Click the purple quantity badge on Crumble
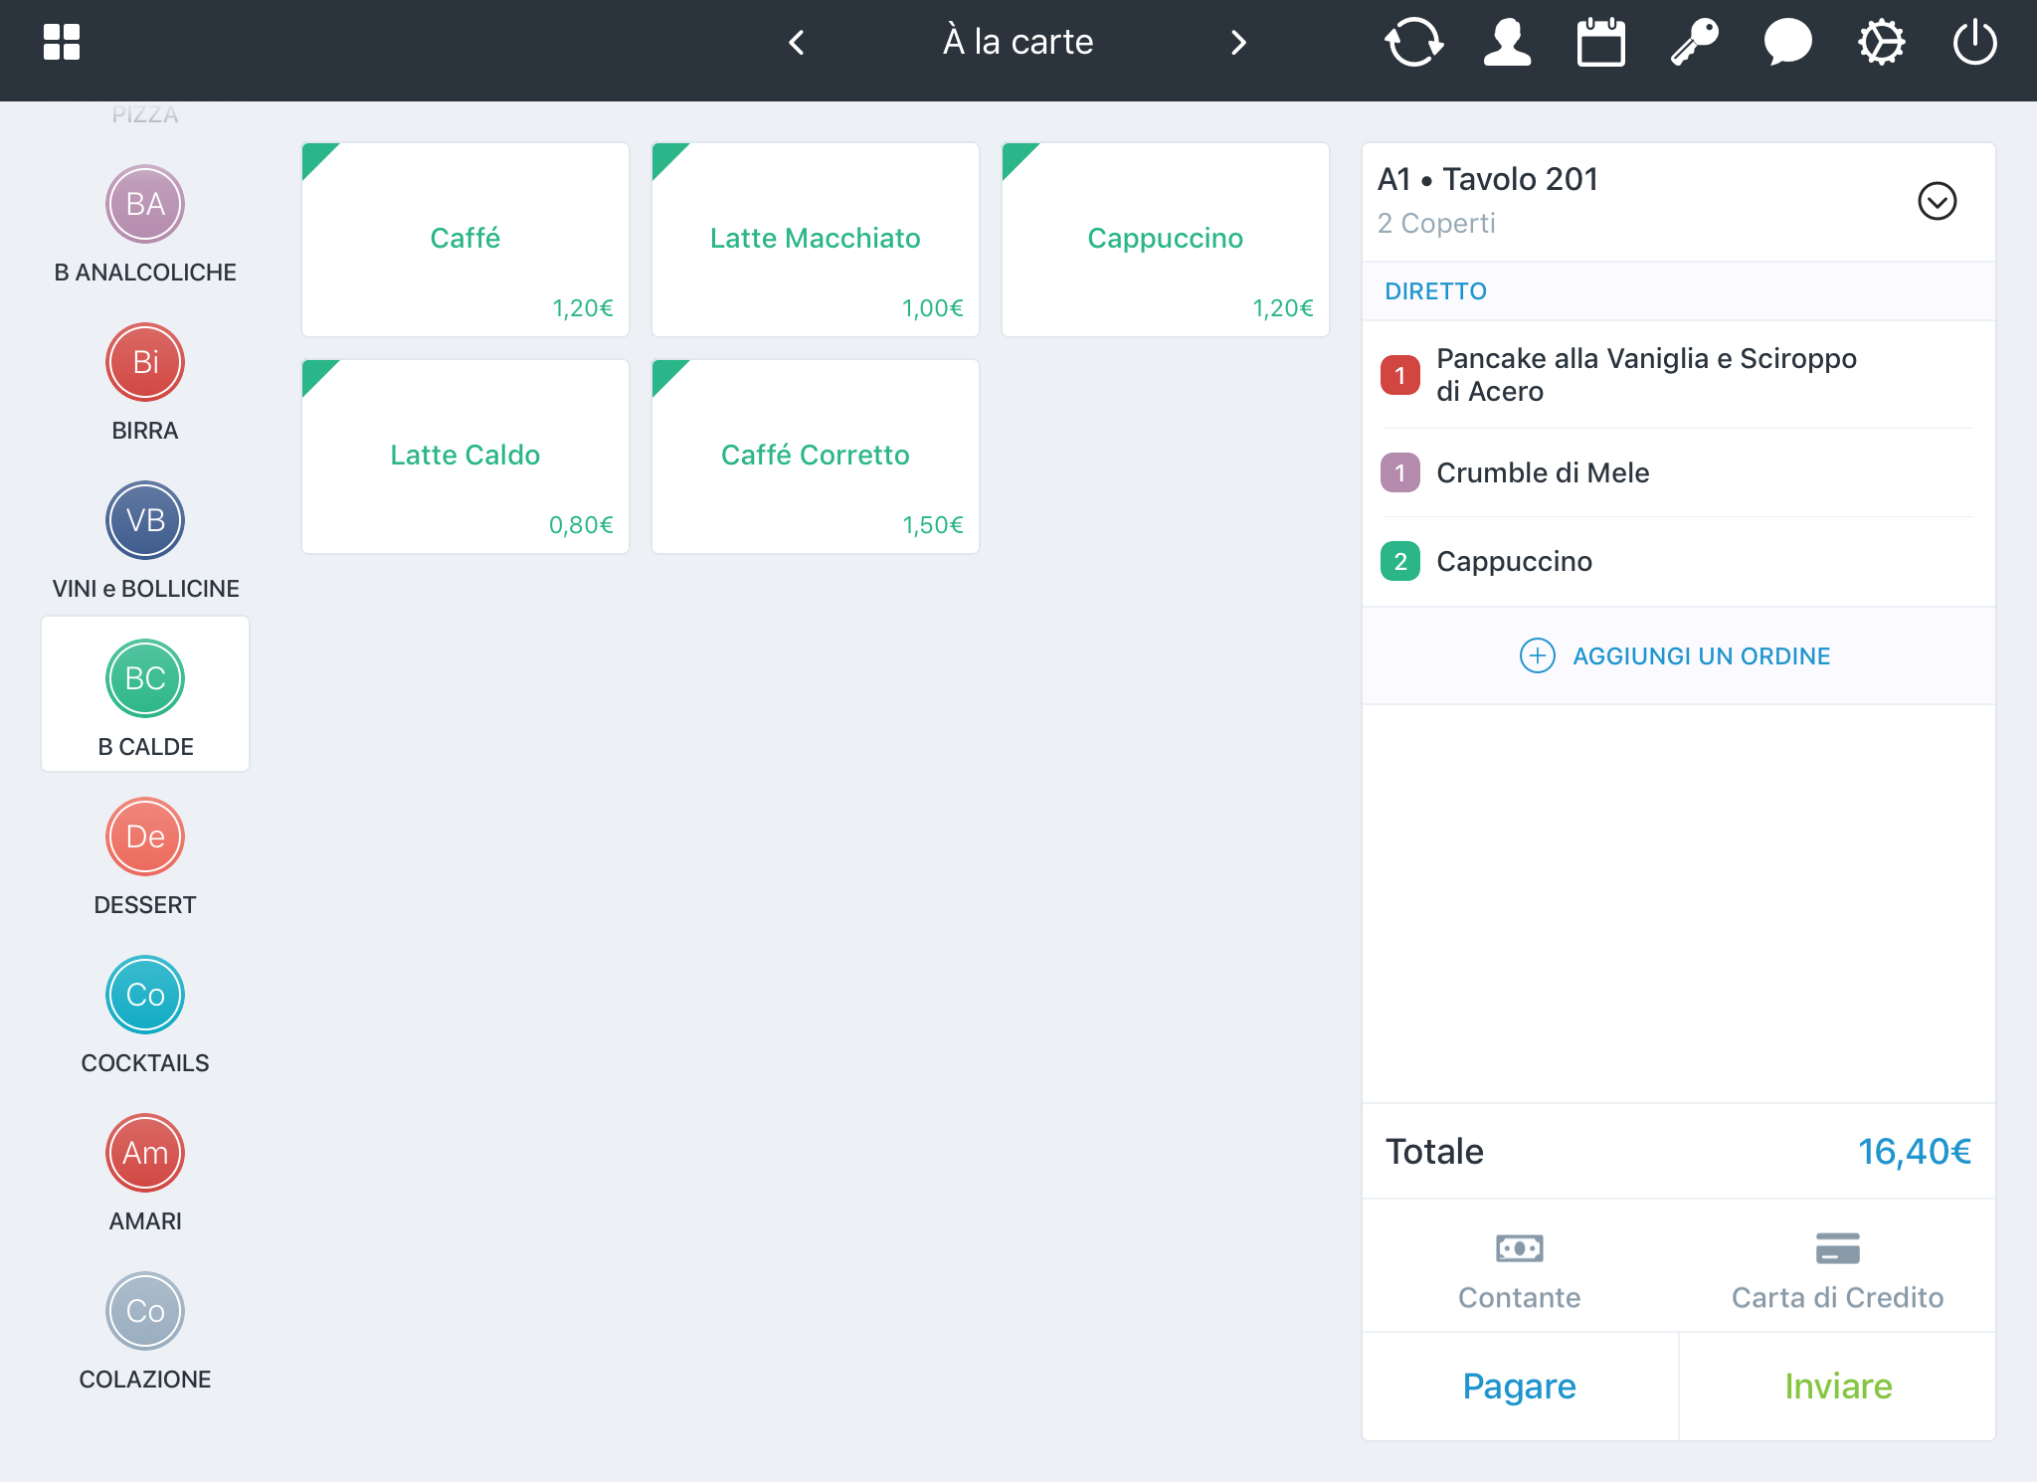2037x1482 pixels. coord(1399,472)
